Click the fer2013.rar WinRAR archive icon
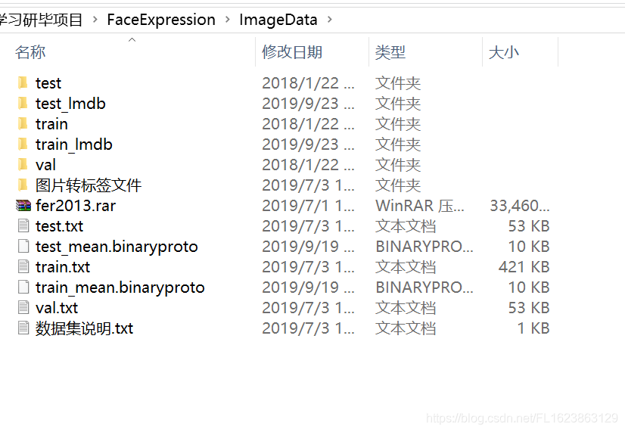Image resolution: width=625 pixels, height=432 pixels. [x=23, y=206]
